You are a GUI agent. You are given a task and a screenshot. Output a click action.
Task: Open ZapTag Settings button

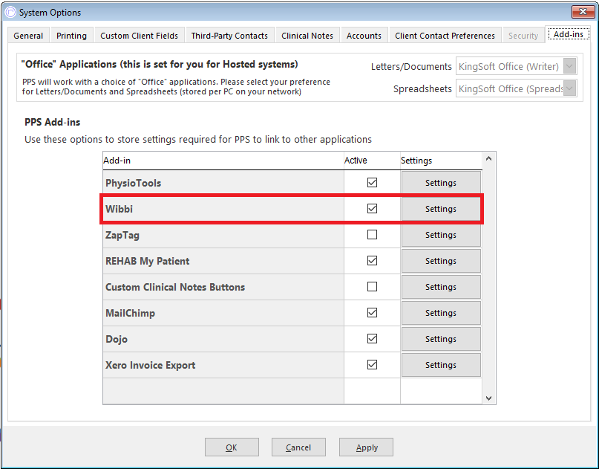tap(441, 235)
